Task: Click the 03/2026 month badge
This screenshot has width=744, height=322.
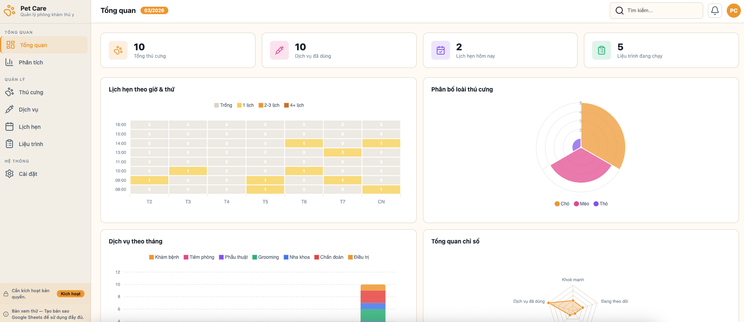Action: pyautogui.click(x=154, y=11)
